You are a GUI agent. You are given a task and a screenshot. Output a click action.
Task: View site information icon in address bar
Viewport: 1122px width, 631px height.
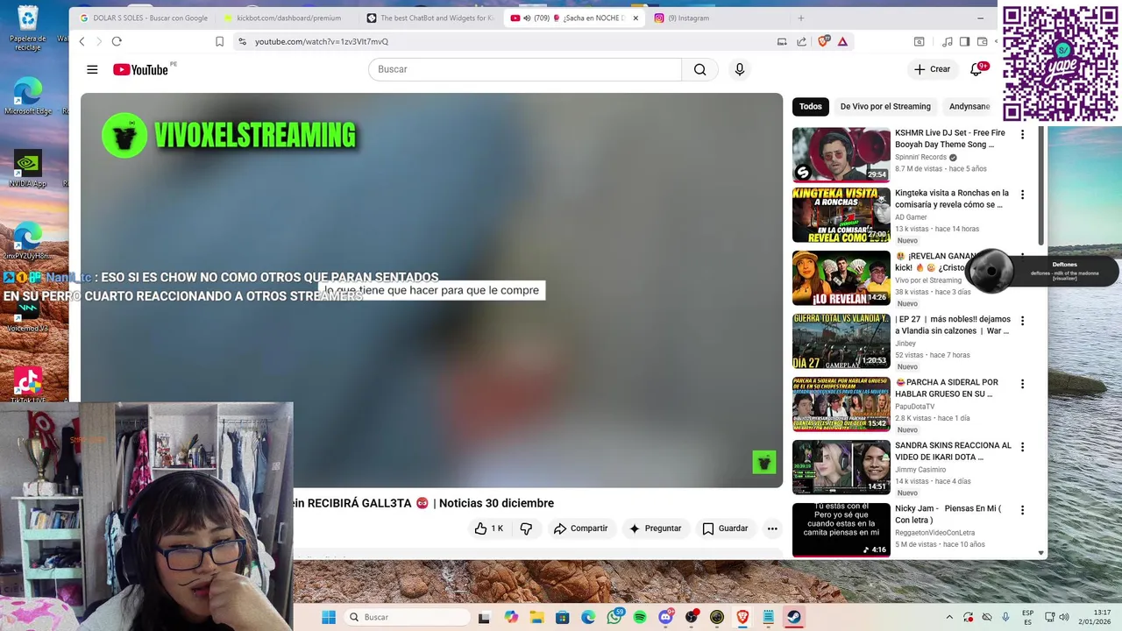[x=241, y=41]
